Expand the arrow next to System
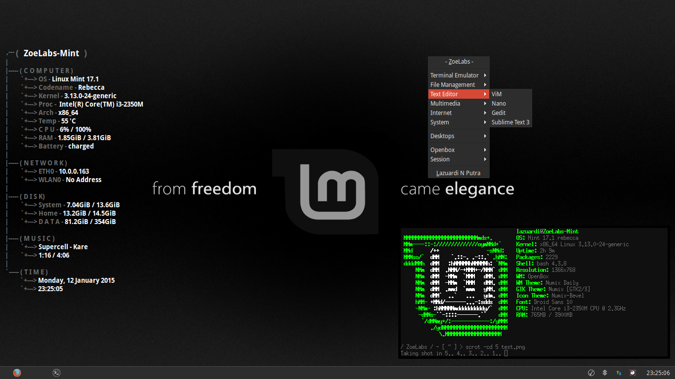Screen dimensions: 675x379 485,122
